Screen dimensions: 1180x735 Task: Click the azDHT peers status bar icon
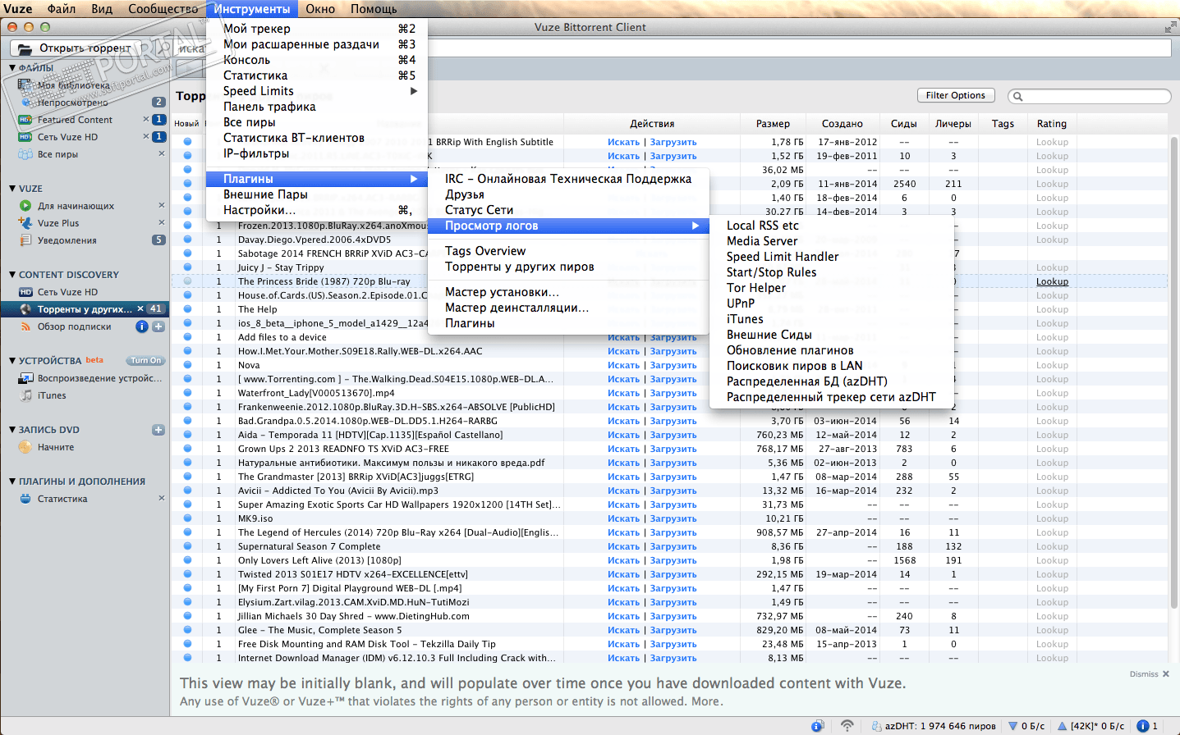876,726
